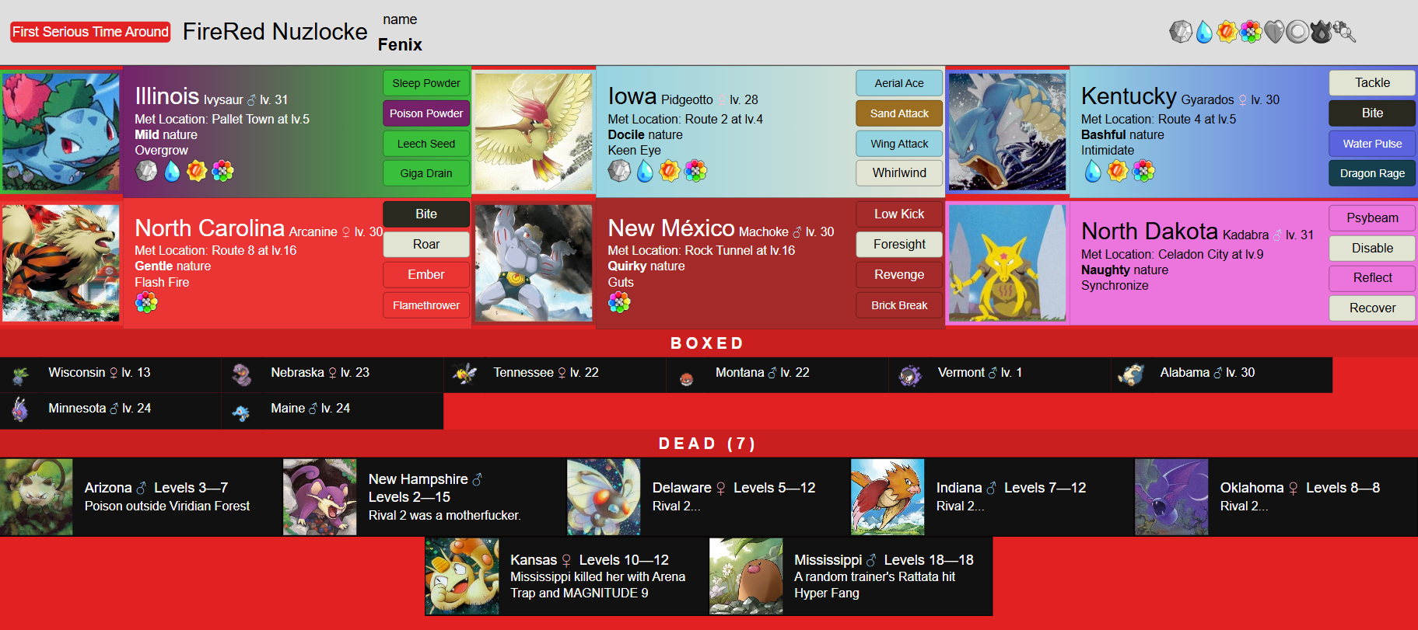
Task: Select the Foresight move
Action: [899, 245]
